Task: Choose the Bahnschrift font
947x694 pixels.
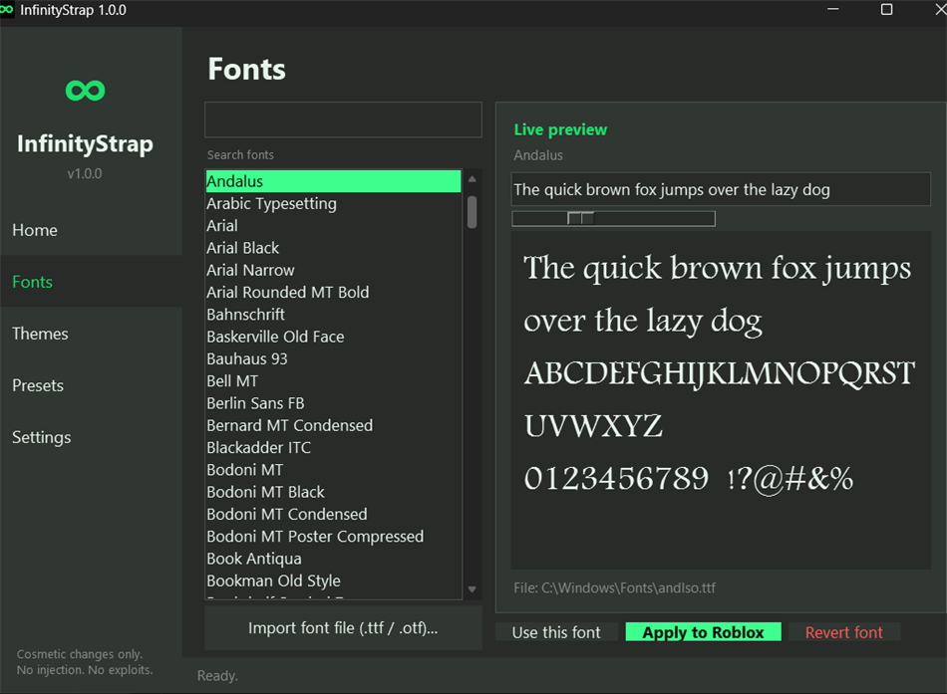Action: [333, 315]
